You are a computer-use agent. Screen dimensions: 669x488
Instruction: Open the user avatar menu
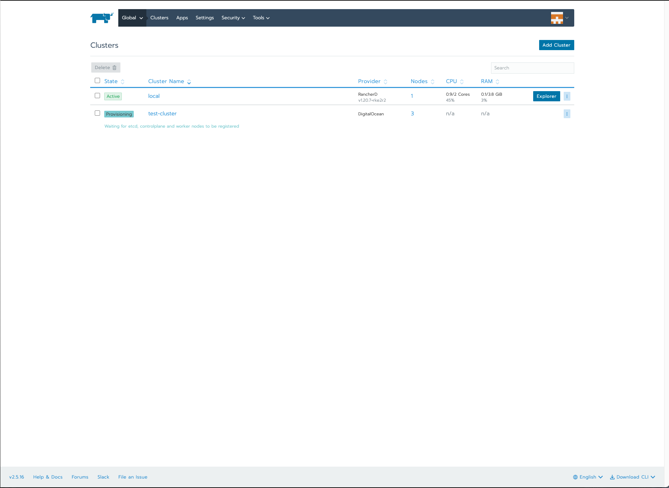click(x=559, y=18)
